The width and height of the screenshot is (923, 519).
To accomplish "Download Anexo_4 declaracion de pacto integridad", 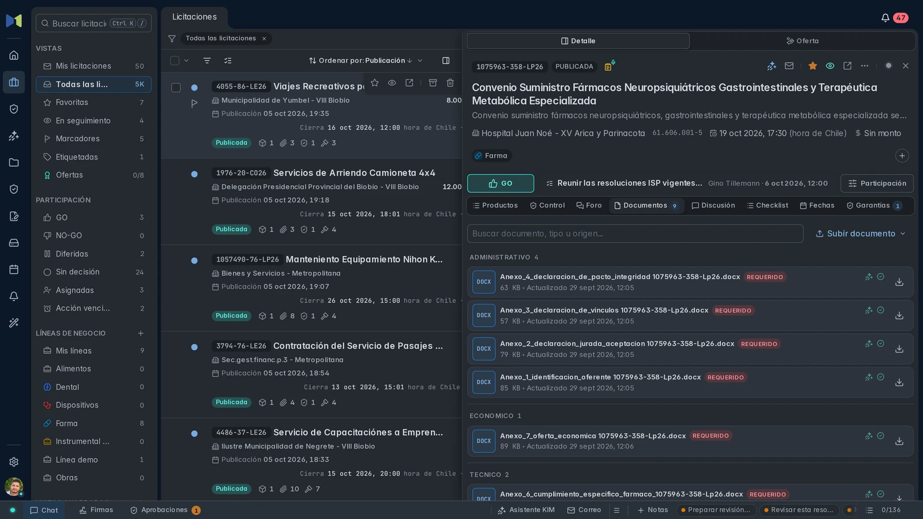I will [899, 282].
